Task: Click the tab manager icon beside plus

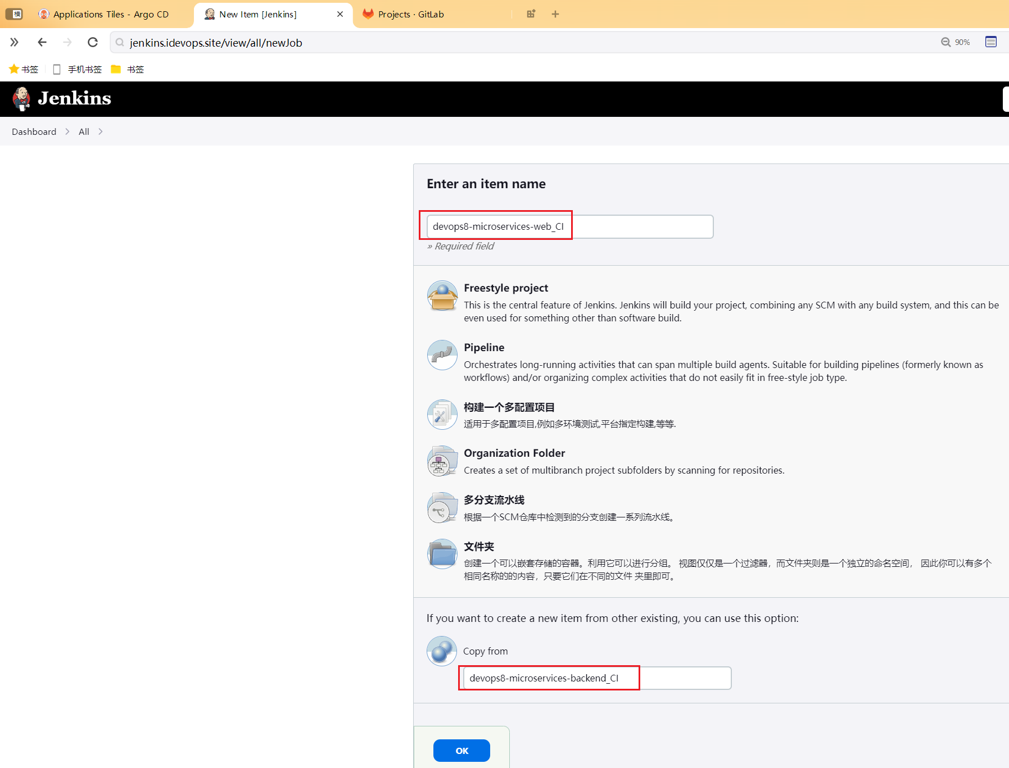Action: coord(531,14)
